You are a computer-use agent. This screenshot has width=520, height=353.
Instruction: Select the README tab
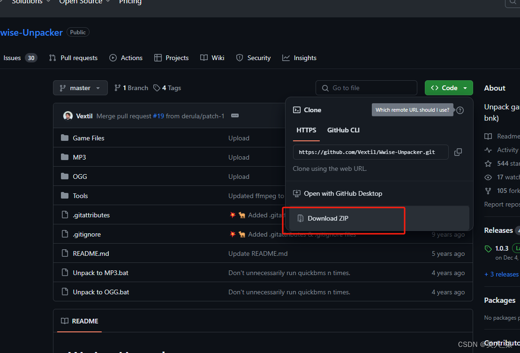(x=80, y=321)
